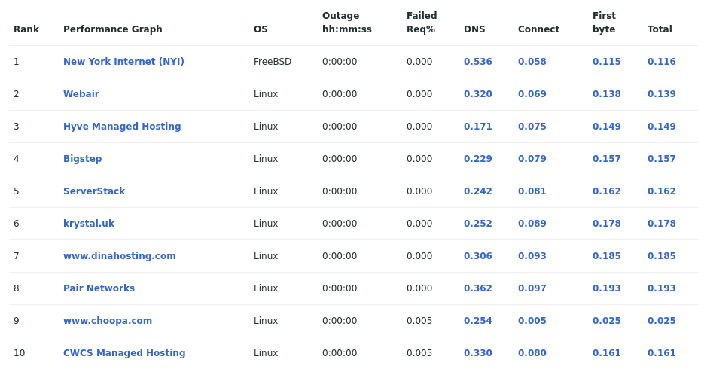Screen dimensions: 707x369
Task: Click First byte value 0.138 for Webair
Action: coord(606,94)
